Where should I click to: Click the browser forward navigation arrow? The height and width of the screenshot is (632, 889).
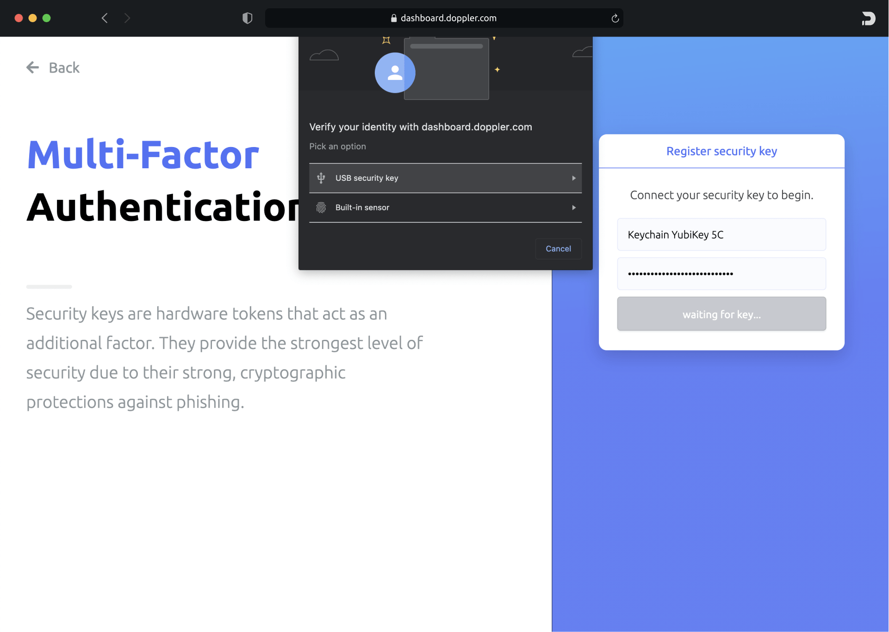pos(127,18)
